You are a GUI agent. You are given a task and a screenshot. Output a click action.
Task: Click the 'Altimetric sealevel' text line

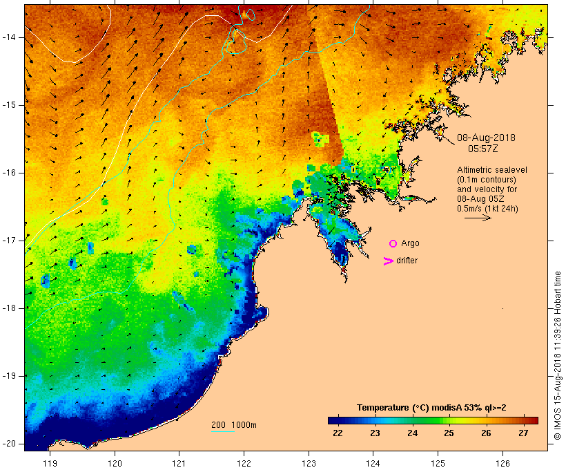tap(492, 170)
